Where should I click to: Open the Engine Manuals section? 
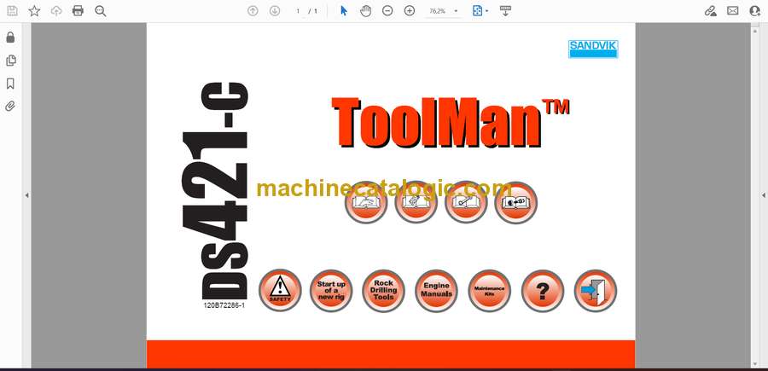point(436,291)
